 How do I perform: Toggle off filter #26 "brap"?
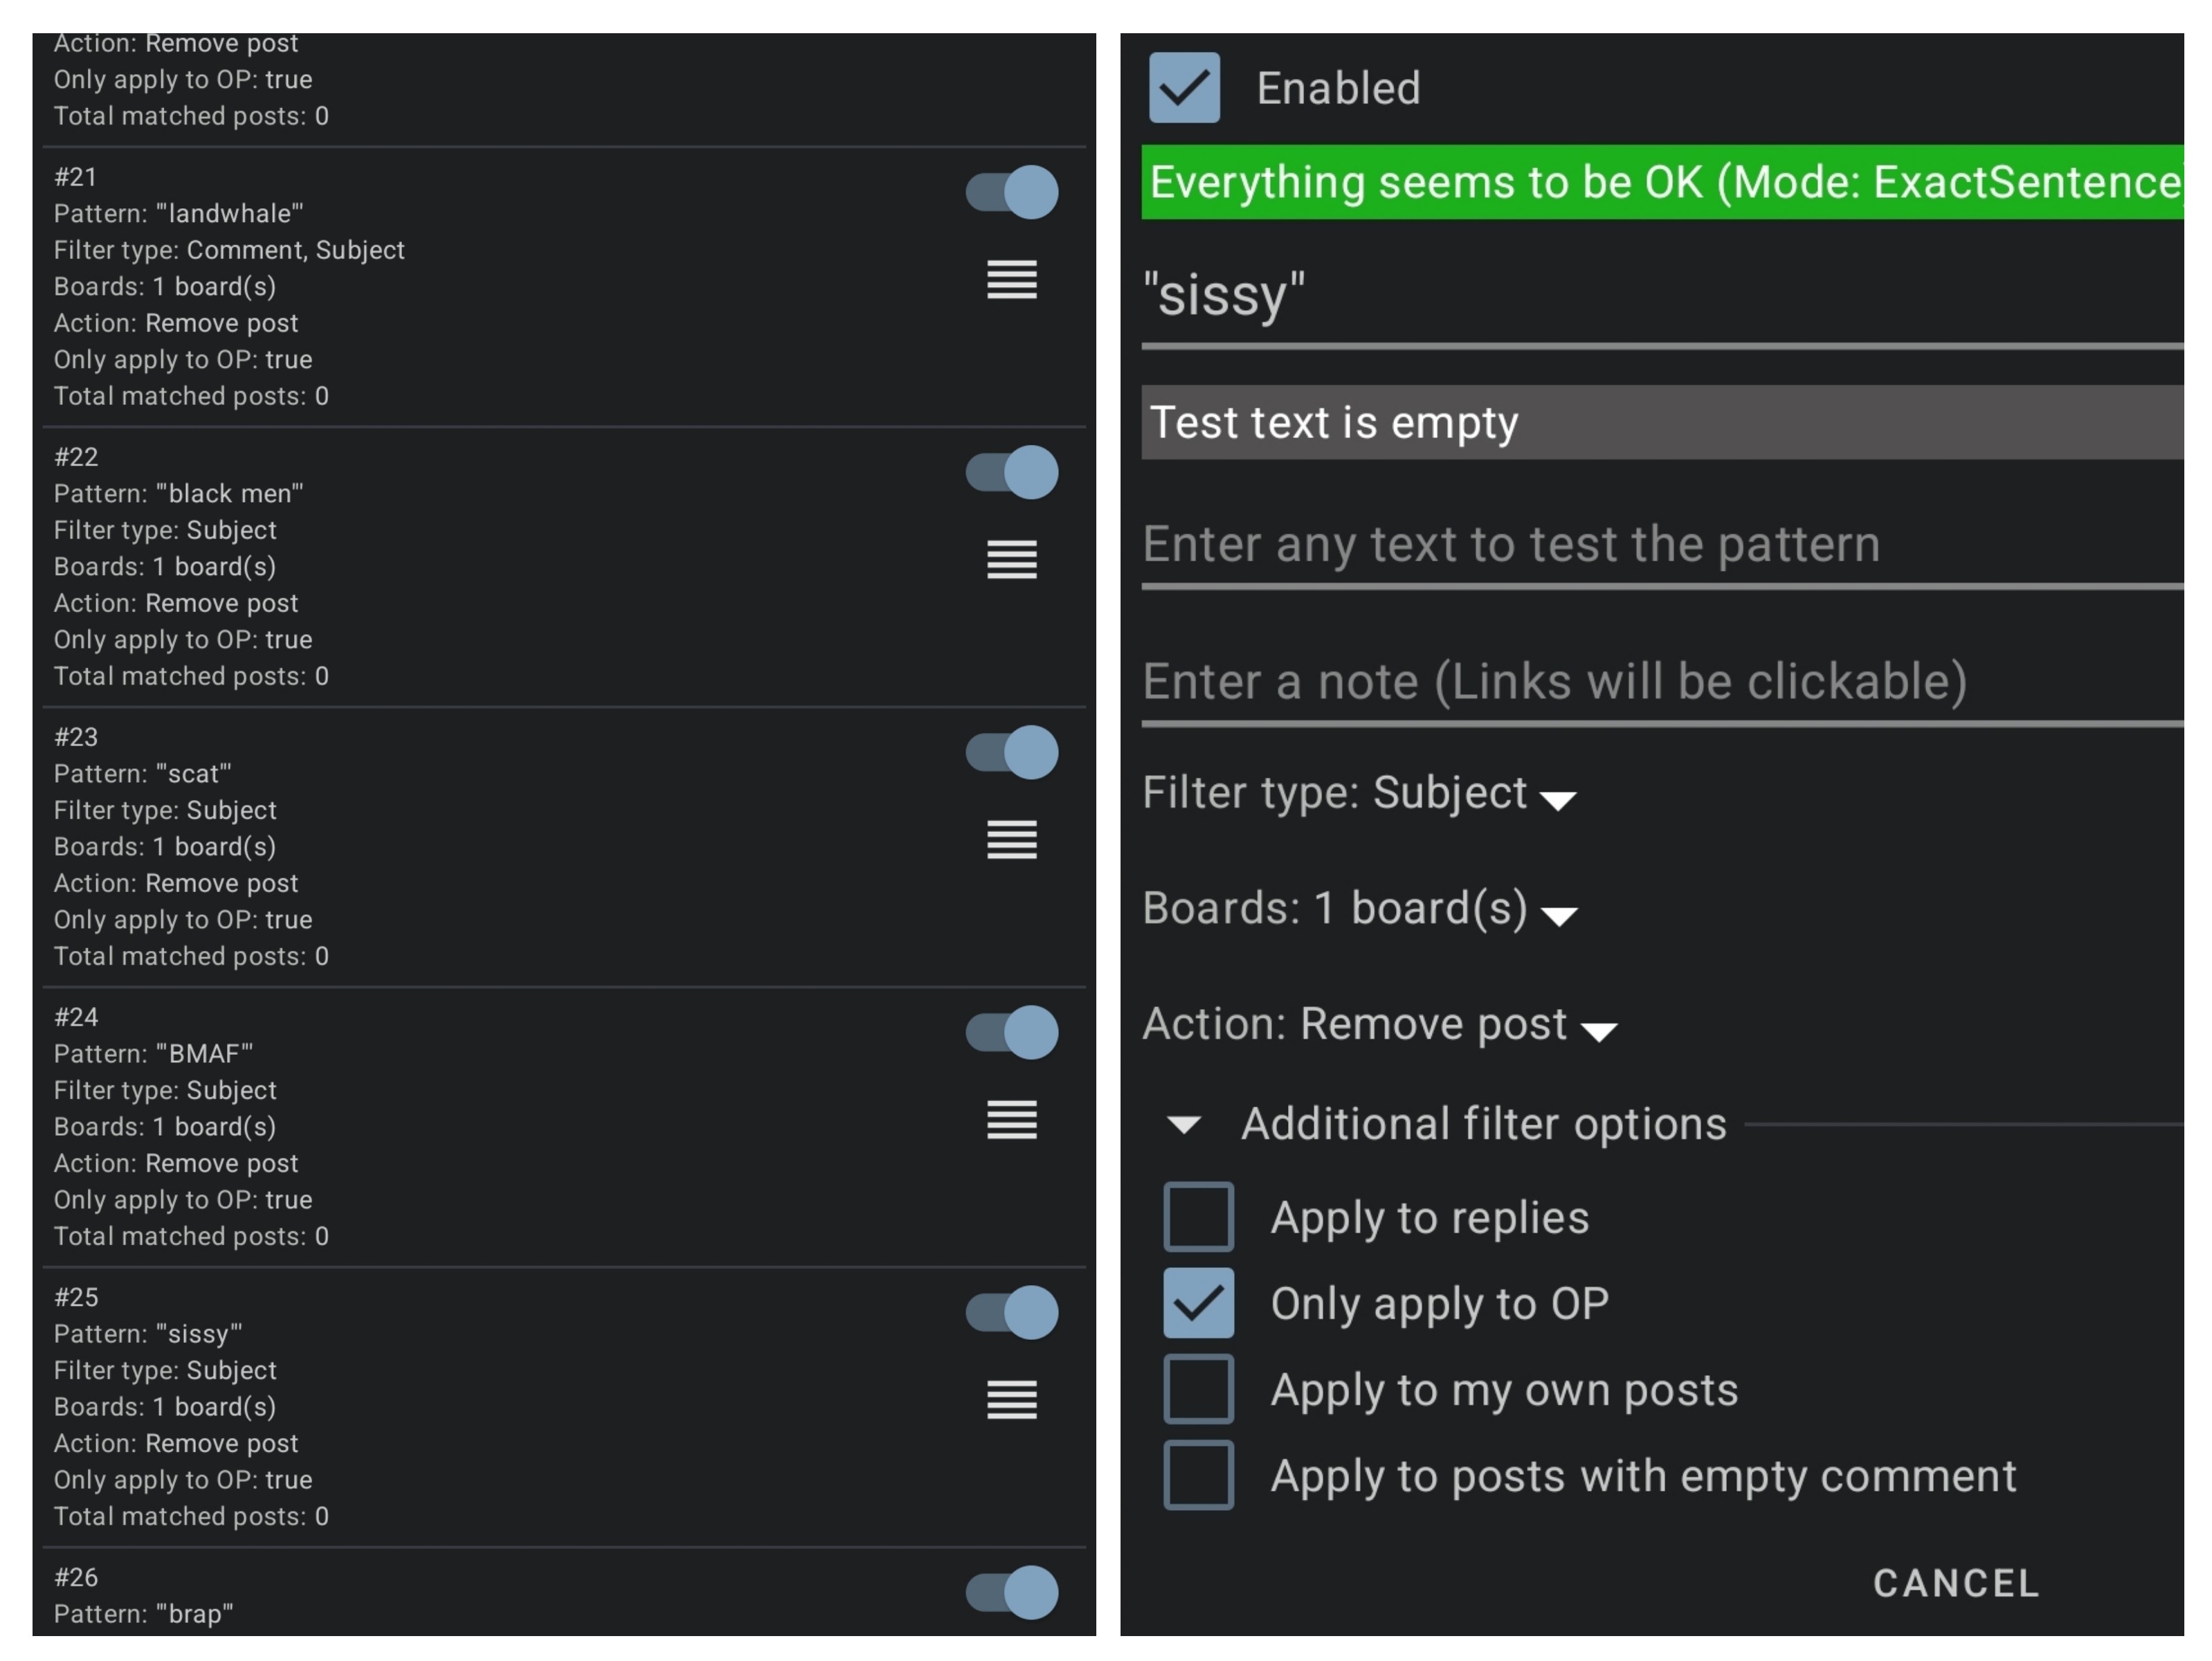pos(1011,1592)
